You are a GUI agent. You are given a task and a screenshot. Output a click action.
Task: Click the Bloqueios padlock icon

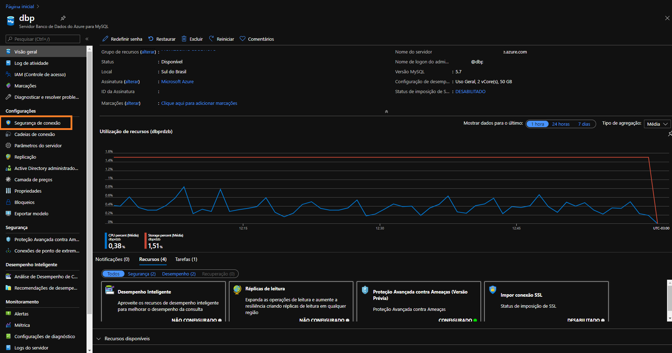9,202
